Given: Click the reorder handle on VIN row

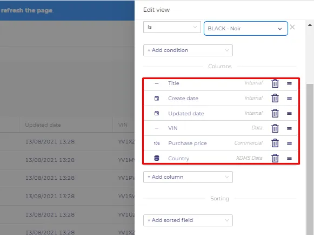Looking at the screenshot, I should [289, 128].
